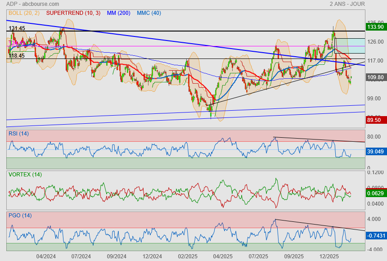This screenshot has width=387, height=261.
Task: Select the VORTEX (14) indicator title
Action: 25,175
